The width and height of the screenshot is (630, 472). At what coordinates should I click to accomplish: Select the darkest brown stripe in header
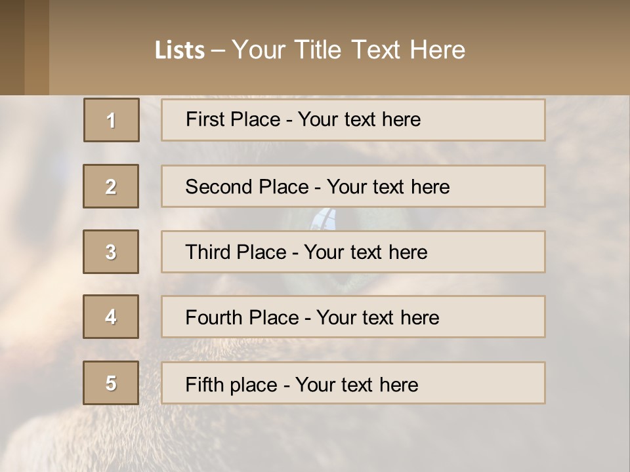point(12,47)
